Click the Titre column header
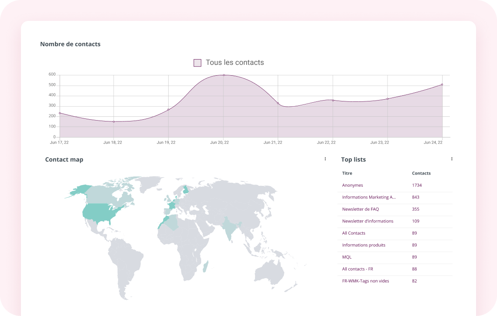 click(347, 173)
